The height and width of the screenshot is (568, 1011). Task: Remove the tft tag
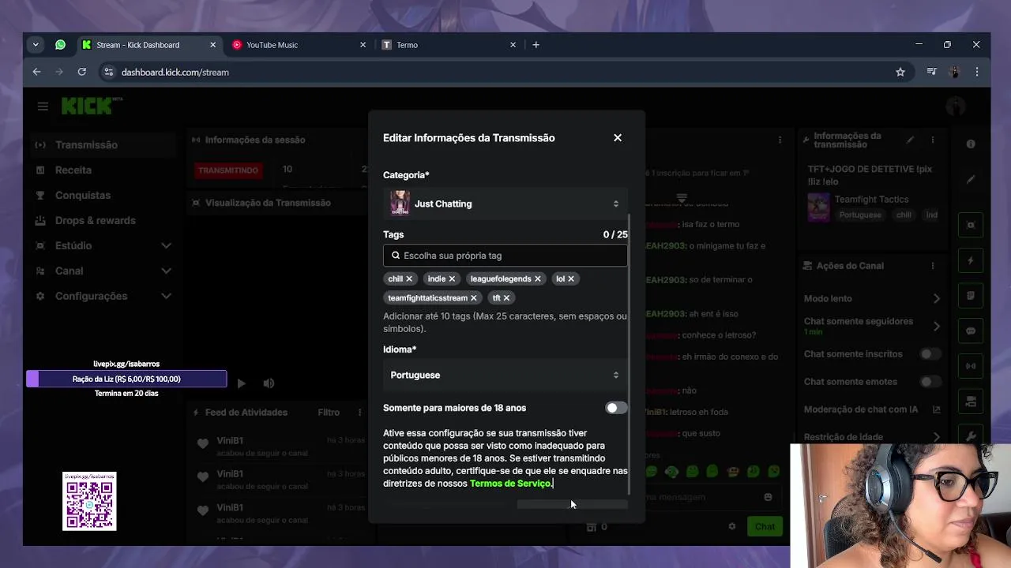[506, 298]
